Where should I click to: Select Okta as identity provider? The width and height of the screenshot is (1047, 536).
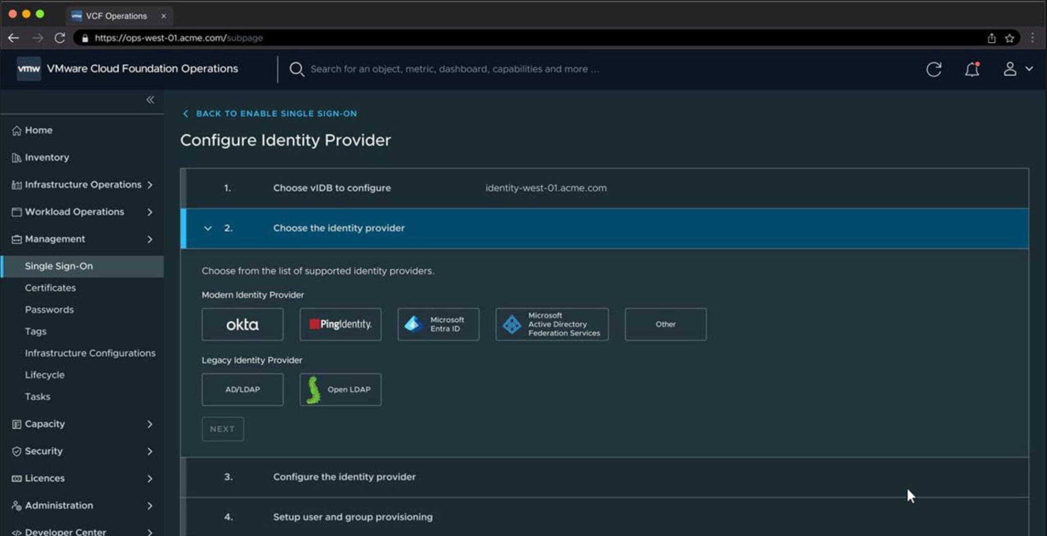[242, 324]
